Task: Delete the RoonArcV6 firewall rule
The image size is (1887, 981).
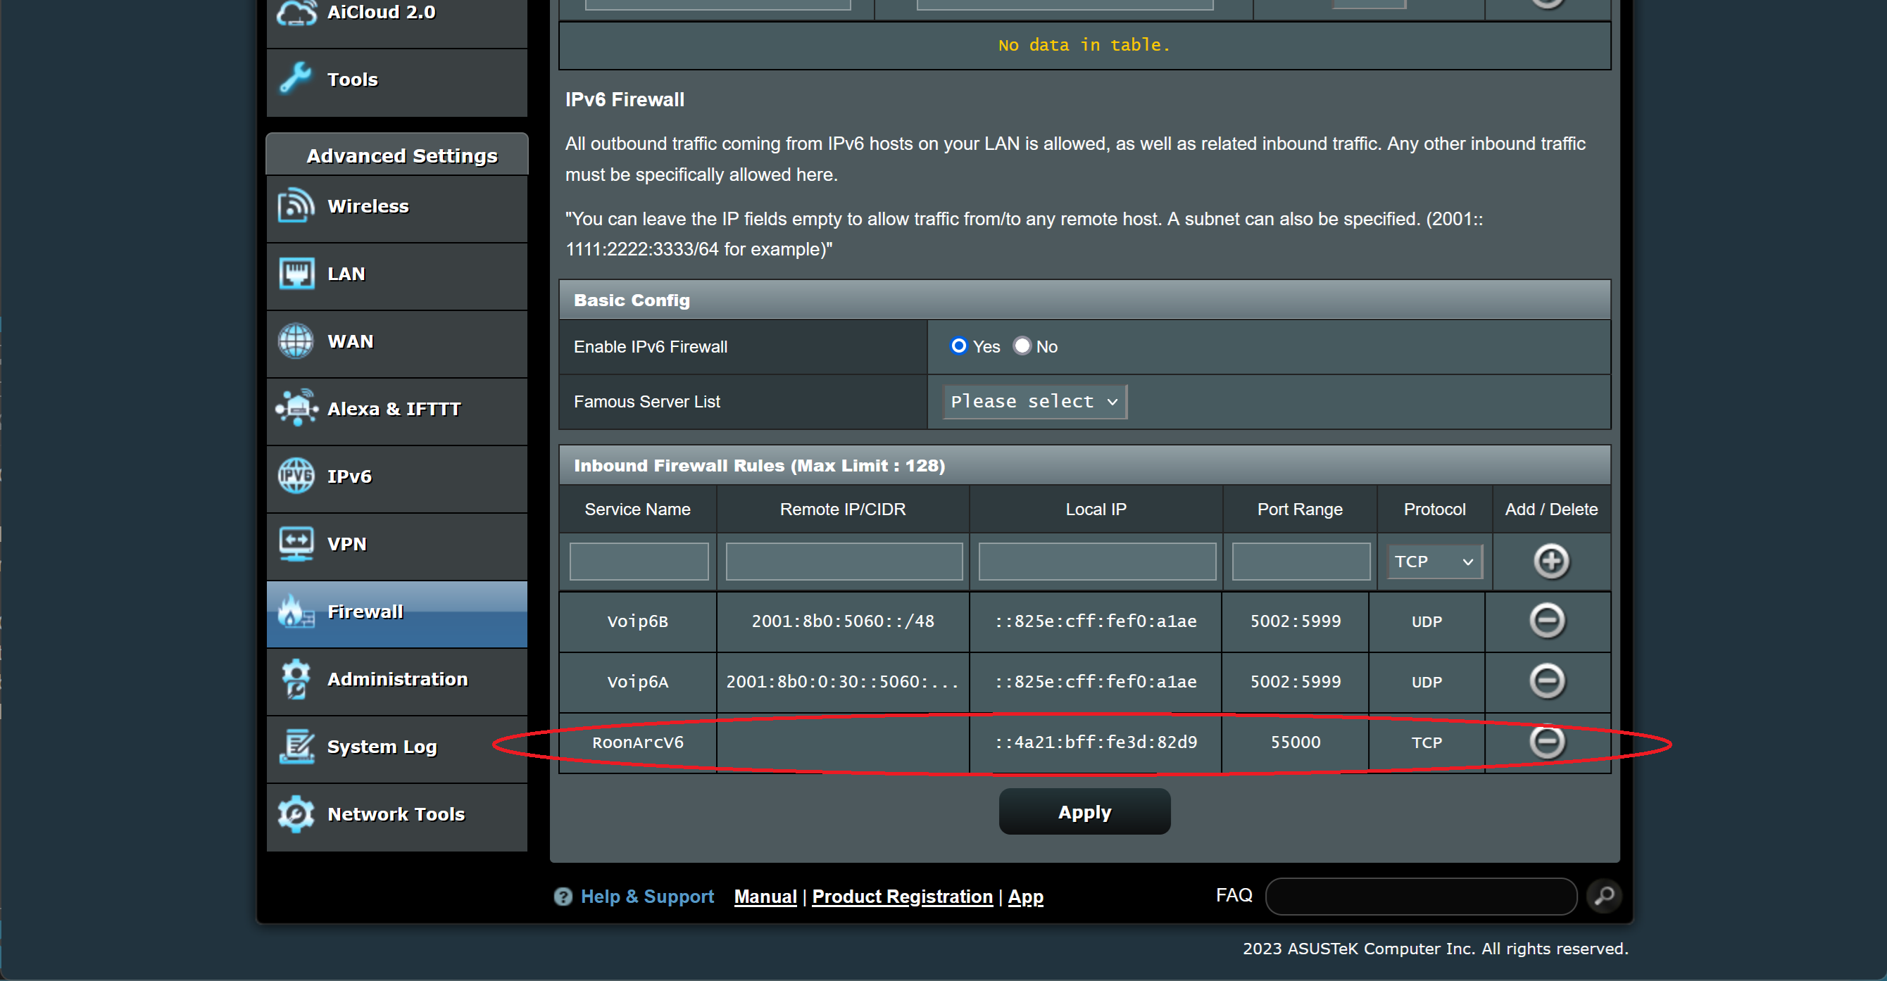Action: click(x=1547, y=742)
